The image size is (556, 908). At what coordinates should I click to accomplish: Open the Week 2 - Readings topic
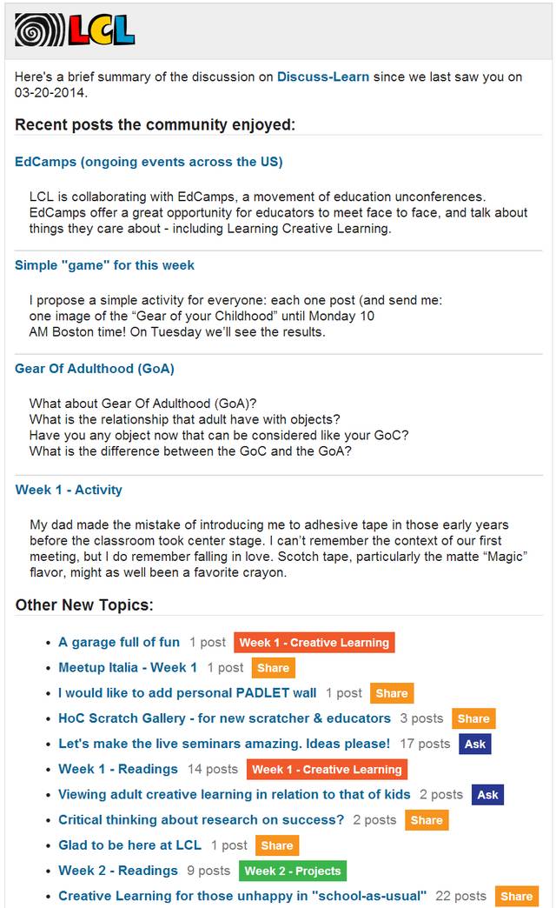click(x=118, y=871)
